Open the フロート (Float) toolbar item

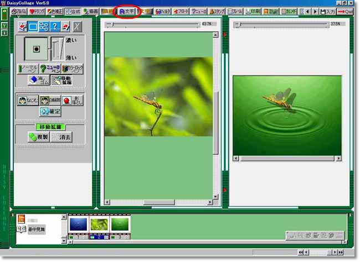coord(181,12)
